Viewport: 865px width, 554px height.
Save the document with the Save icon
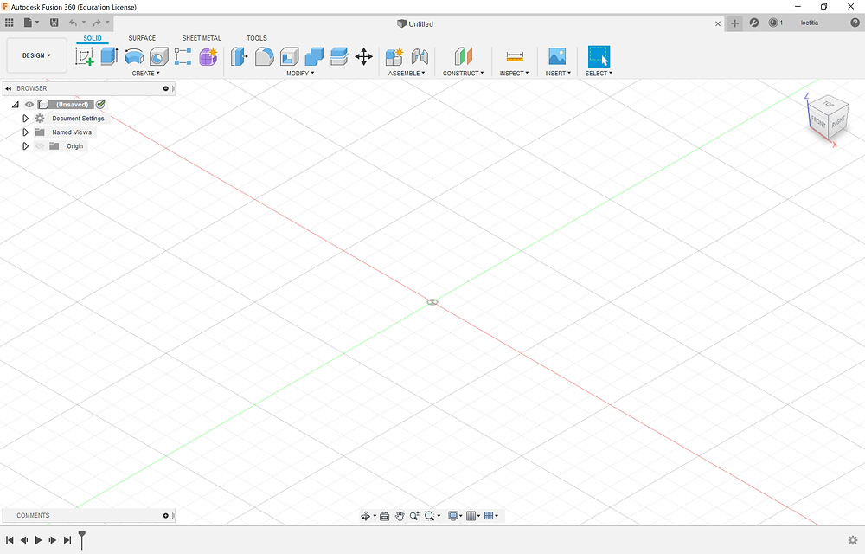[54, 23]
